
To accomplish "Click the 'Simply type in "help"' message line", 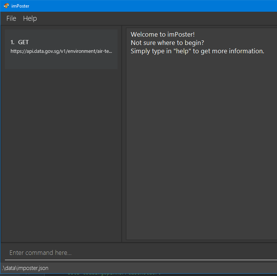I will pos(197,51).
